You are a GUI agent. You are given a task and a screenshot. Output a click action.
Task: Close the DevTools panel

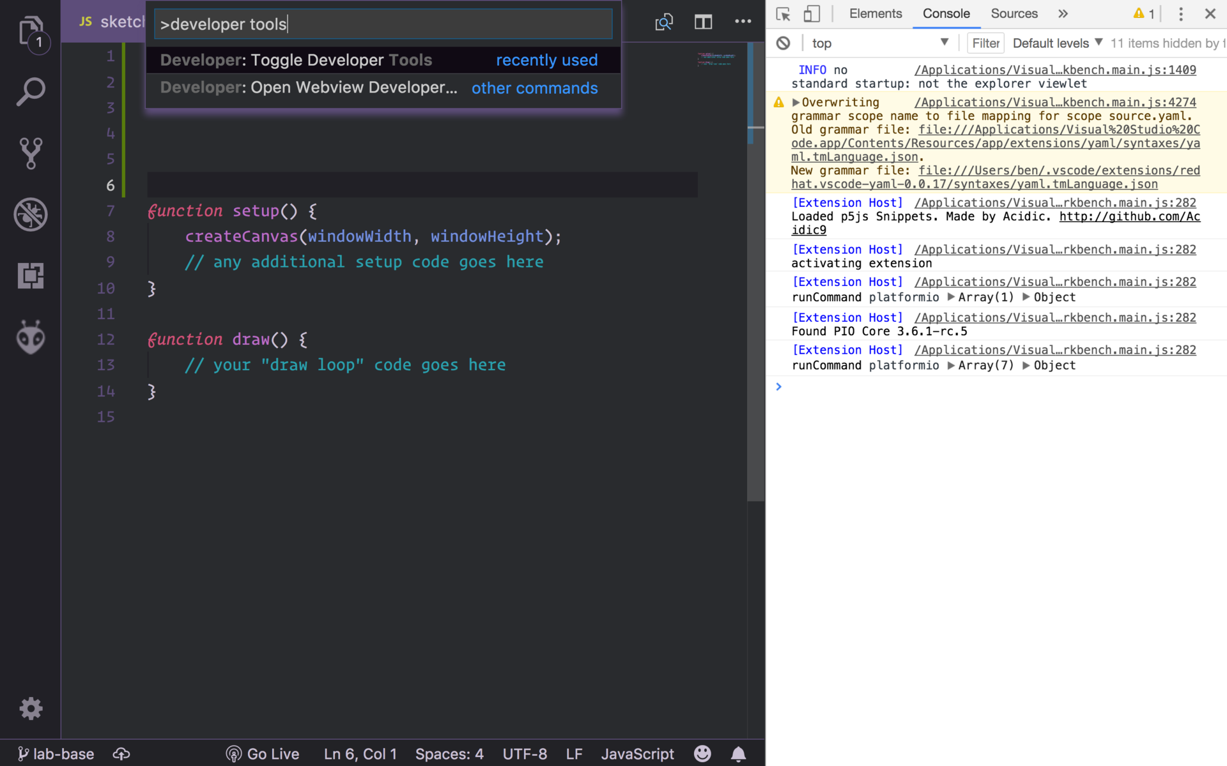[x=1210, y=14]
